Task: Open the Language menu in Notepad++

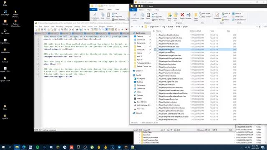Action: pyautogui.click(x=68, y=27)
